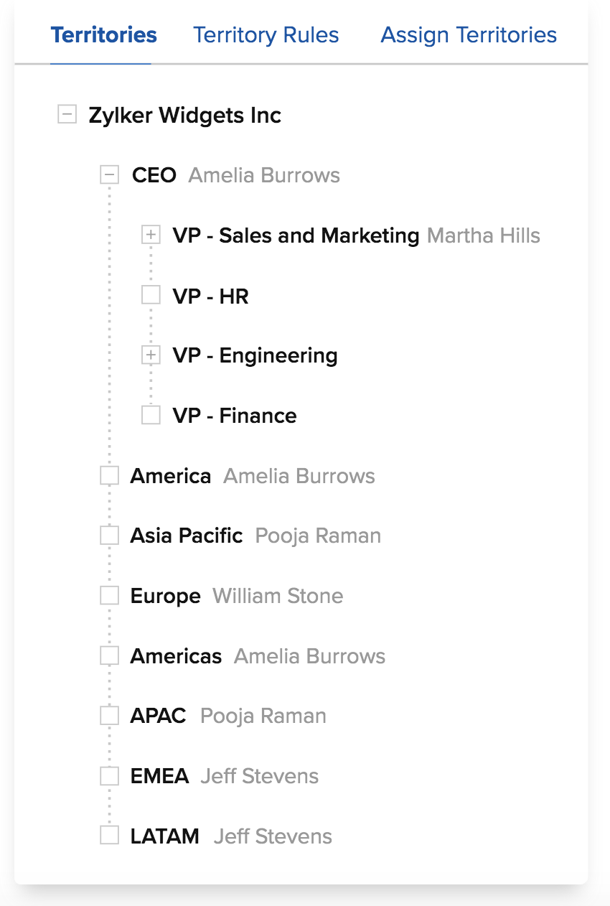
Task: Switch to the Territory Rules tab
Action: tap(266, 35)
